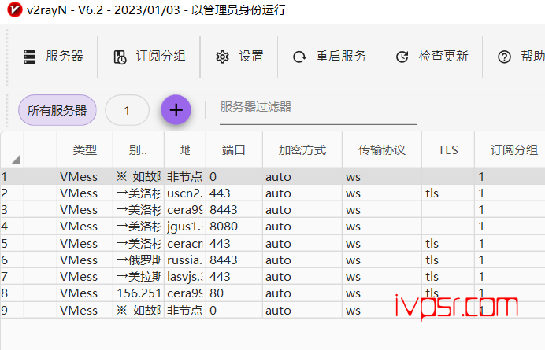Click the 设置 gear icon
Image resolution: width=545 pixels, height=350 pixels.
click(x=222, y=57)
